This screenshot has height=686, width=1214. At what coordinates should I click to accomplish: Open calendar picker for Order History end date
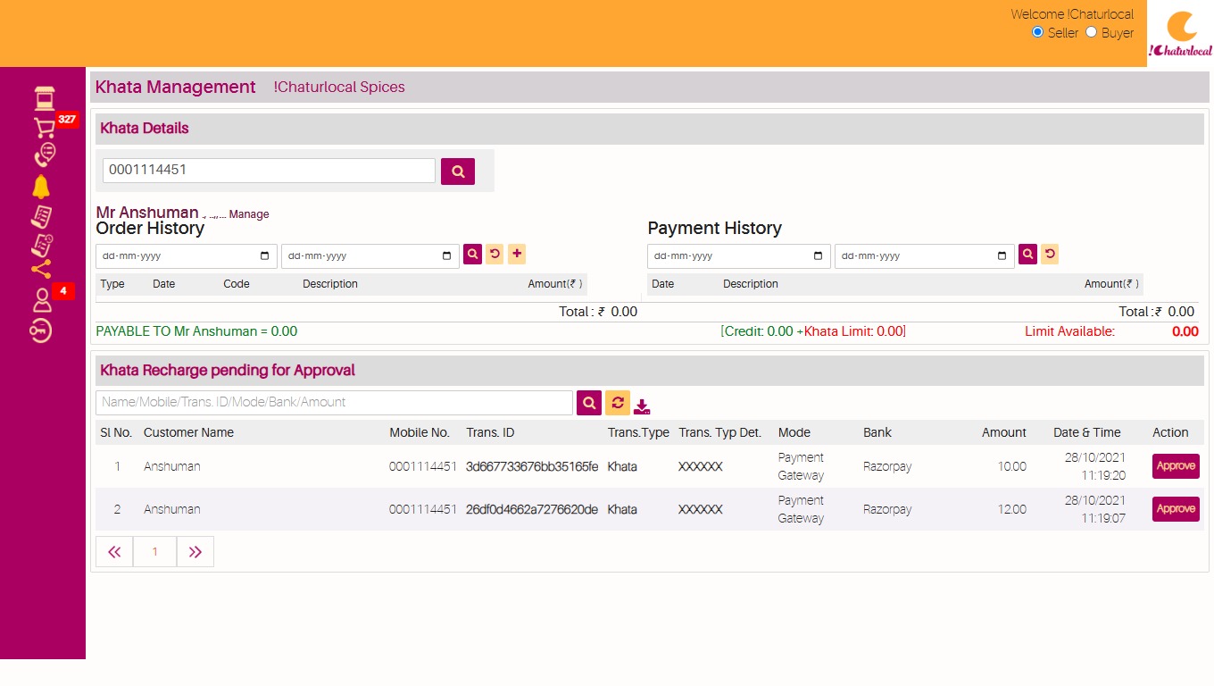pyautogui.click(x=447, y=256)
